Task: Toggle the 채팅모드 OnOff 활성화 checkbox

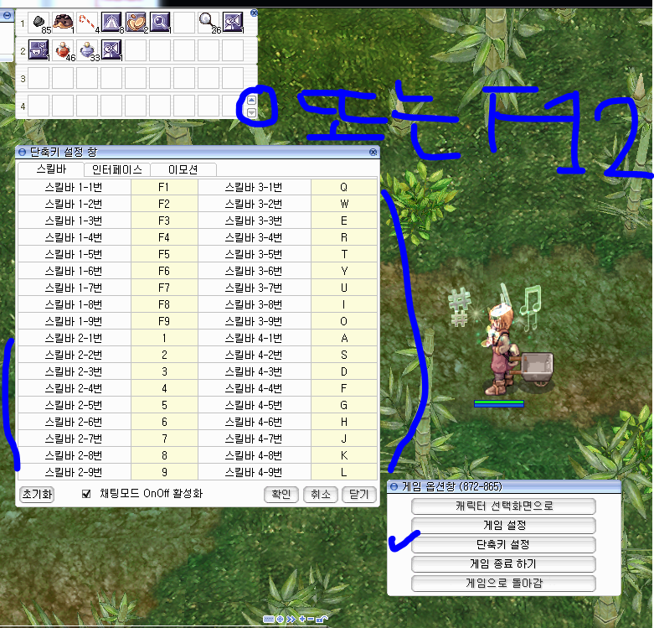Action: (x=86, y=495)
